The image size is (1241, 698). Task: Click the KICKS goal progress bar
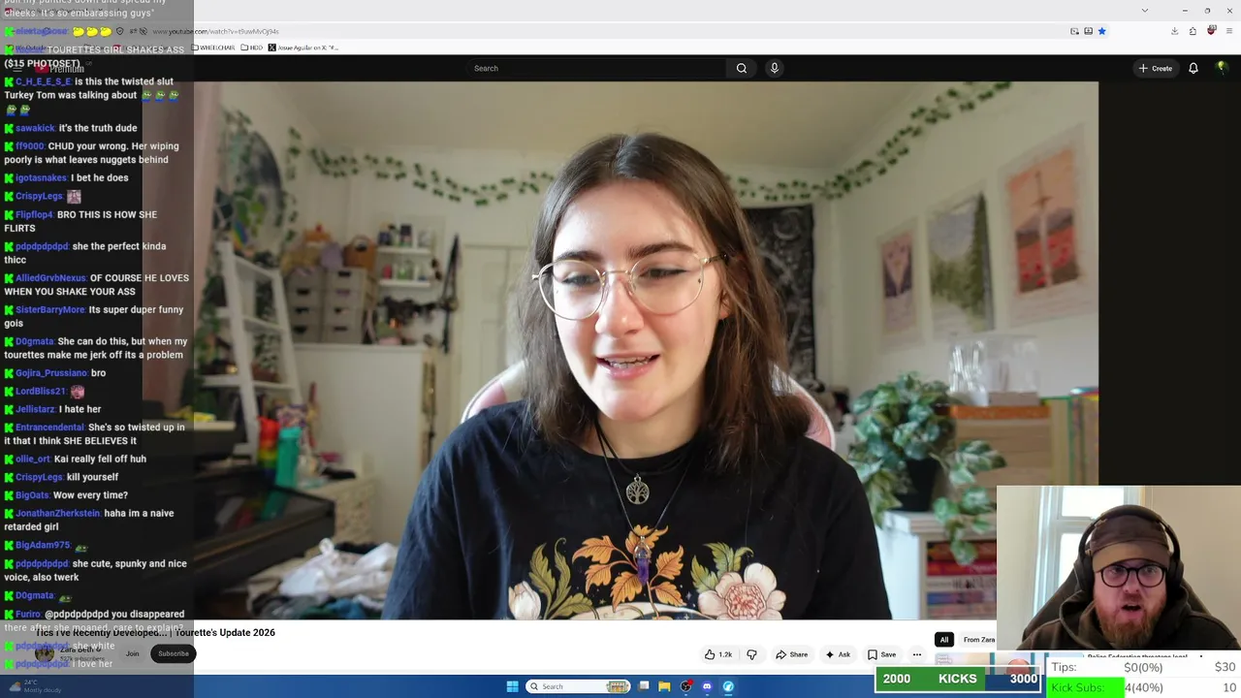958,679
